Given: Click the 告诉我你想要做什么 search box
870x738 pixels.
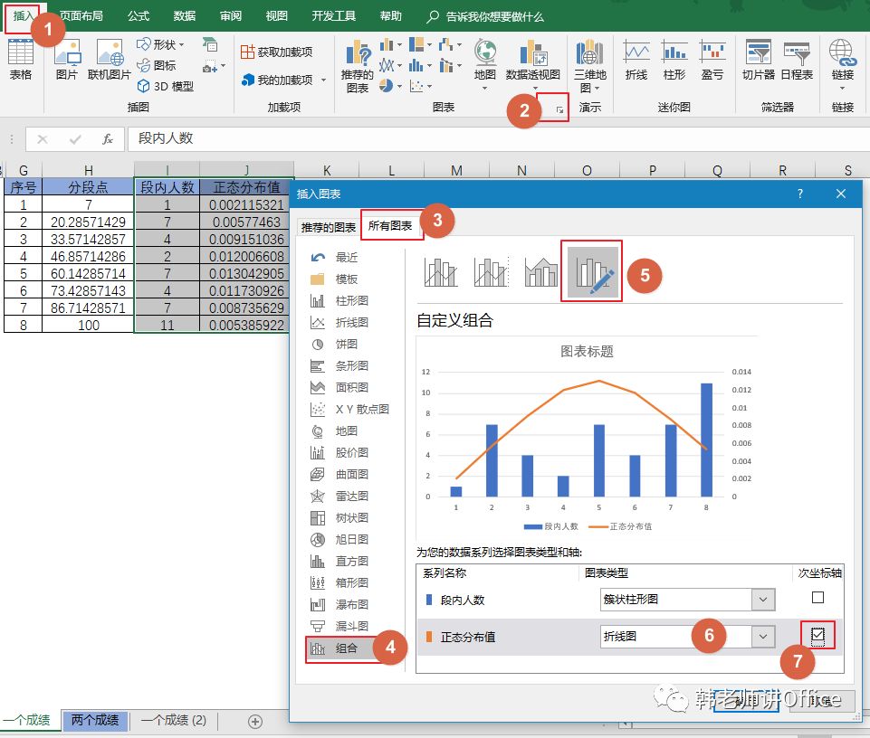Looking at the screenshot, I should pyautogui.click(x=485, y=16).
